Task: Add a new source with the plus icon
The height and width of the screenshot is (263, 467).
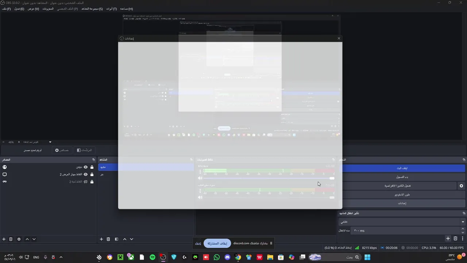Action: tap(4, 239)
